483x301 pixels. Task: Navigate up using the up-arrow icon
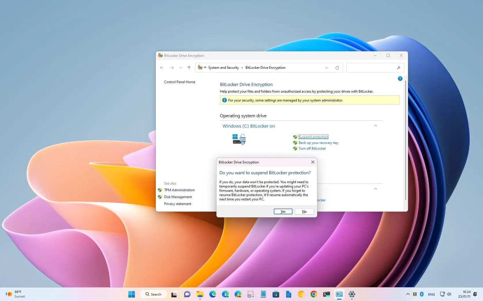[x=189, y=68]
